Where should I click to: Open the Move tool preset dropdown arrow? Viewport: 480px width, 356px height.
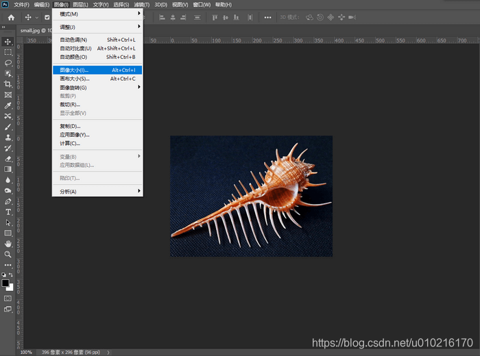[x=37, y=17]
